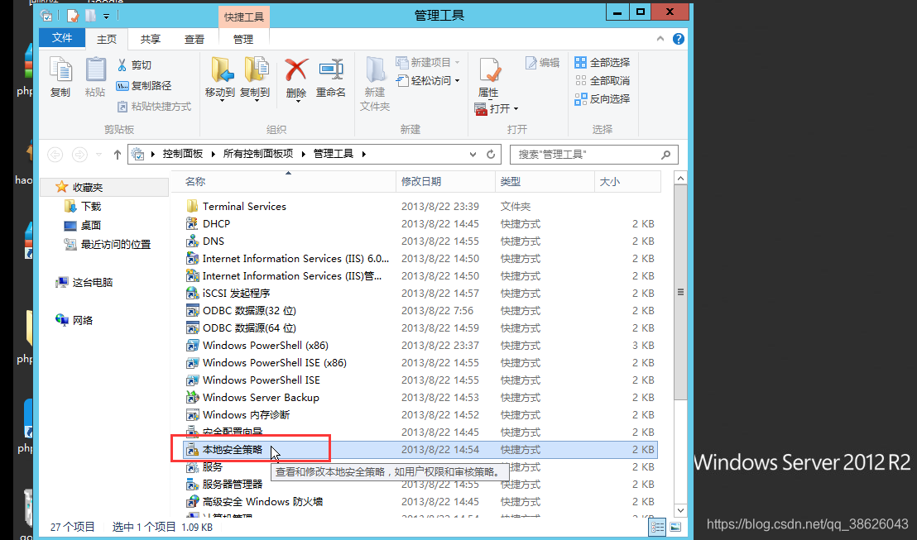Click the Back navigation arrow
The width and height of the screenshot is (917, 540).
pyautogui.click(x=55, y=155)
